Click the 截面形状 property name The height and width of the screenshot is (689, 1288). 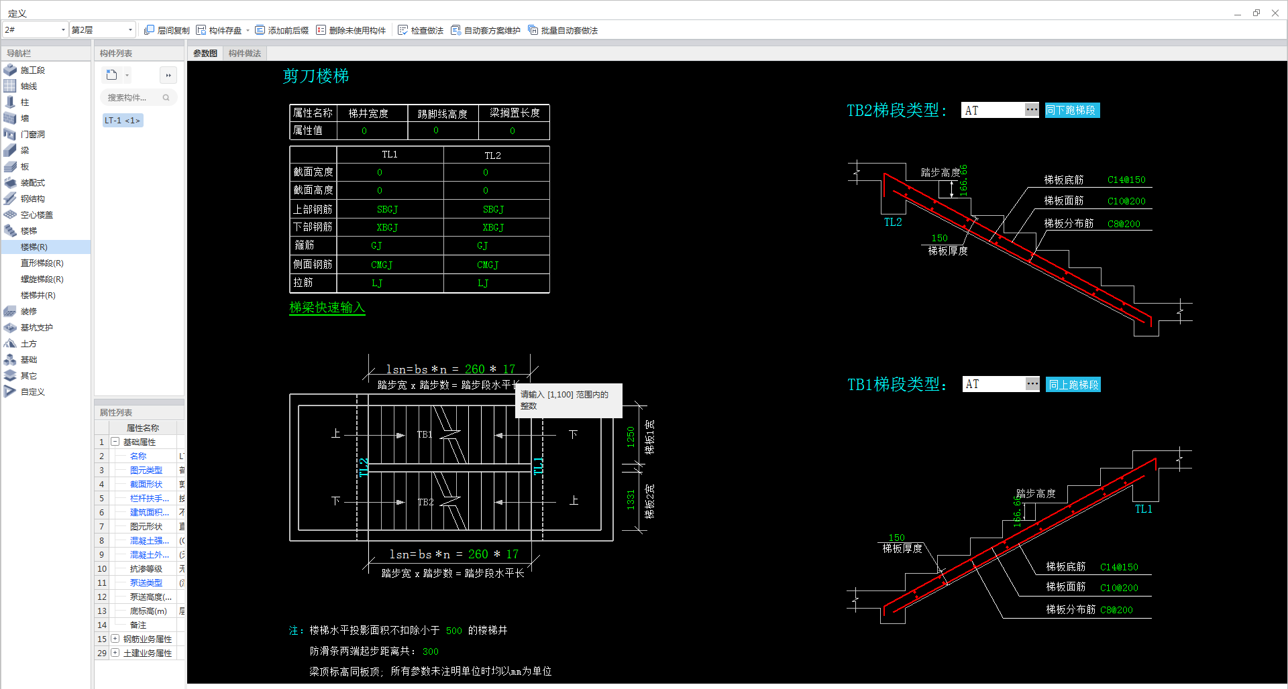[x=146, y=484]
